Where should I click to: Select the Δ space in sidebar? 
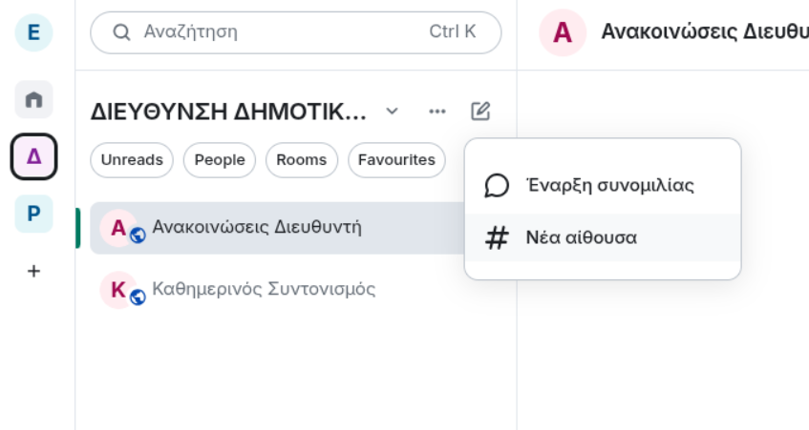coord(33,156)
